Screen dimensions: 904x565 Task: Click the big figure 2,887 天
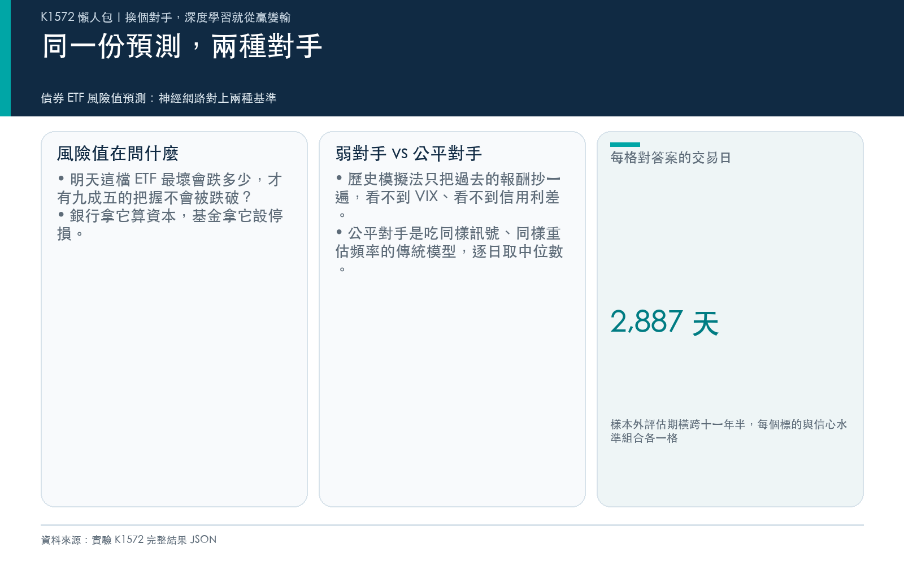pyautogui.click(x=664, y=322)
